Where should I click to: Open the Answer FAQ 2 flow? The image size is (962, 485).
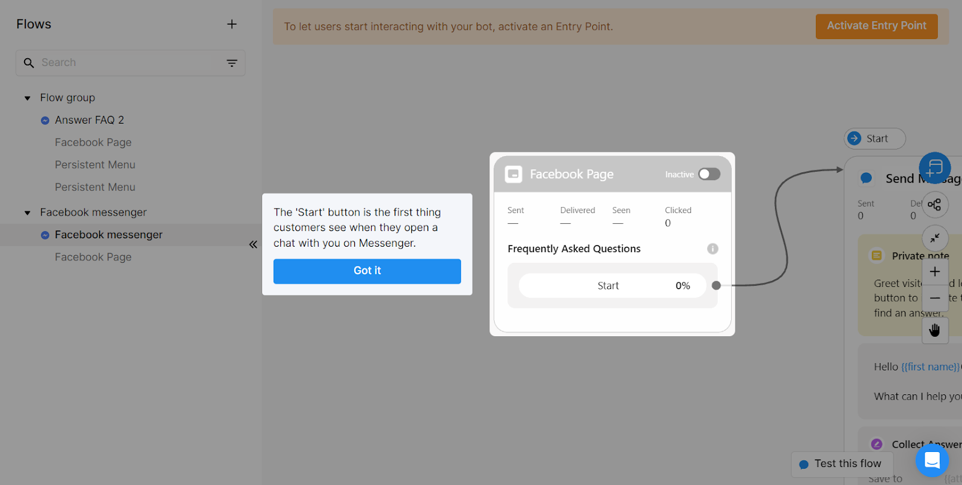[89, 120]
